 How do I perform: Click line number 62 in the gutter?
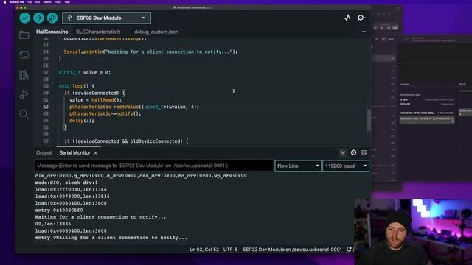click(x=46, y=107)
